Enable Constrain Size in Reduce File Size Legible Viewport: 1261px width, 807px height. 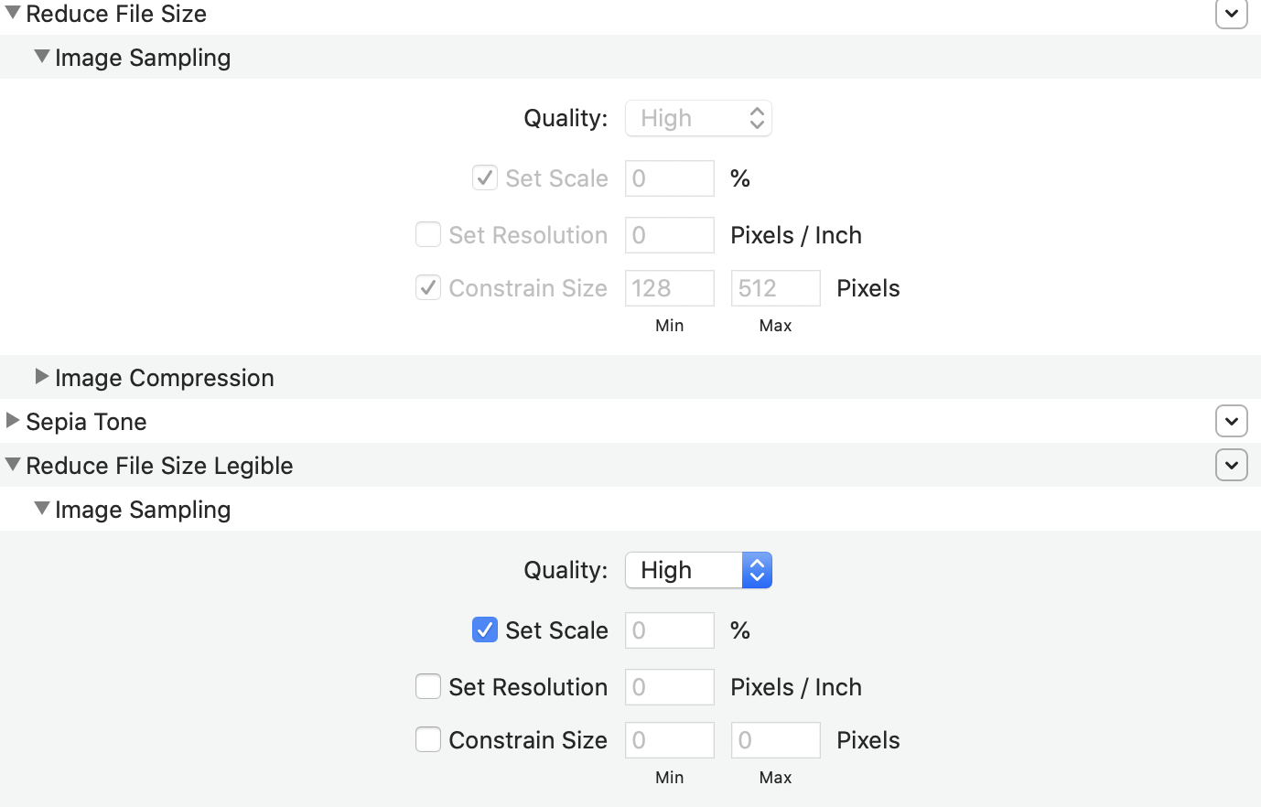[428, 739]
